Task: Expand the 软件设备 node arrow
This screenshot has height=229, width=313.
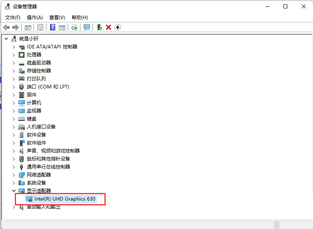Action: [14, 135]
